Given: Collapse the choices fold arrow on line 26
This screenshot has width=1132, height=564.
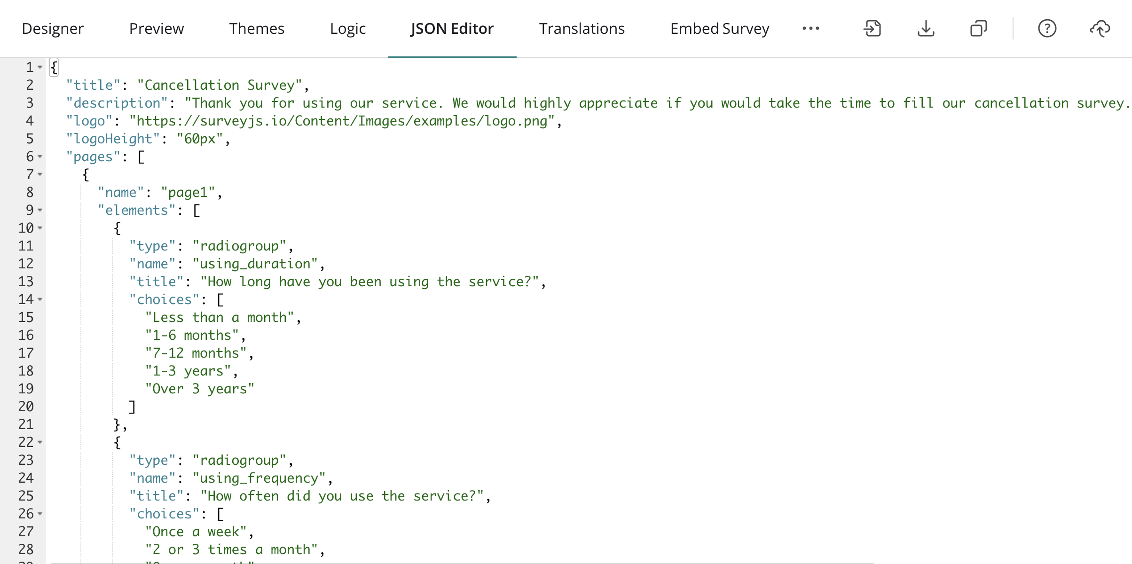Looking at the screenshot, I should coord(40,514).
